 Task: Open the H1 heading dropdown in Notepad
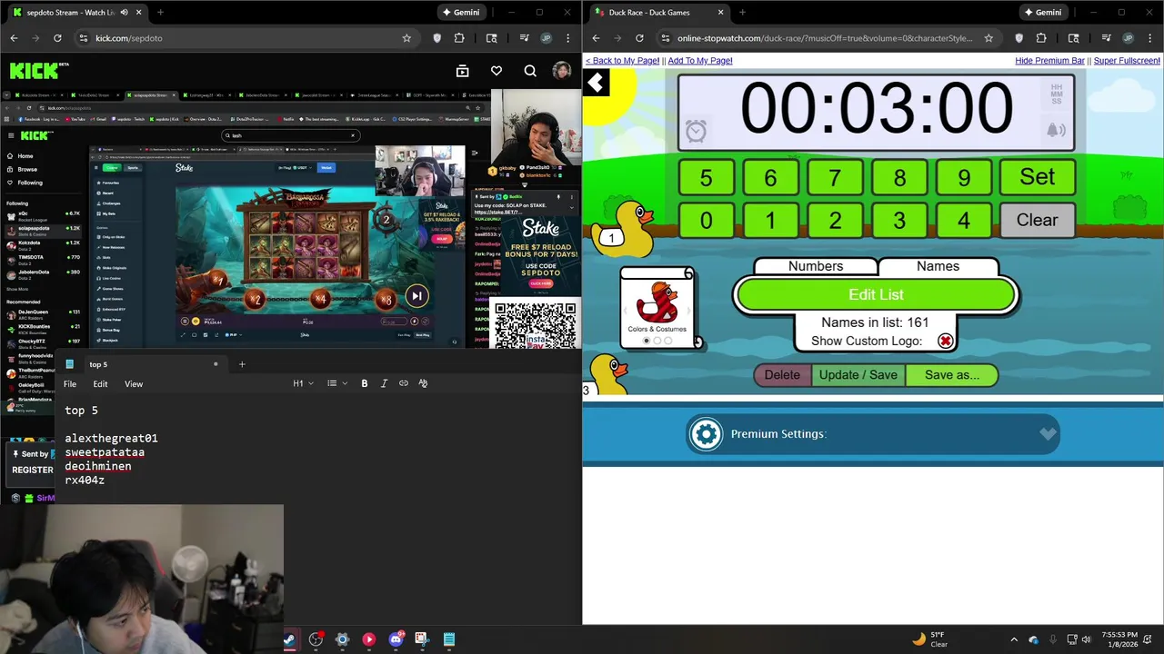[303, 383]
